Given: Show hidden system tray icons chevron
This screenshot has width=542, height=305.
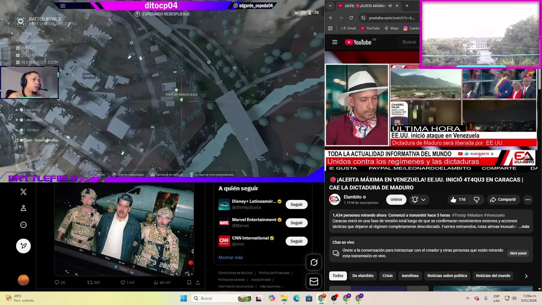Looking at the screenshot, I should (x=467, y=298).
